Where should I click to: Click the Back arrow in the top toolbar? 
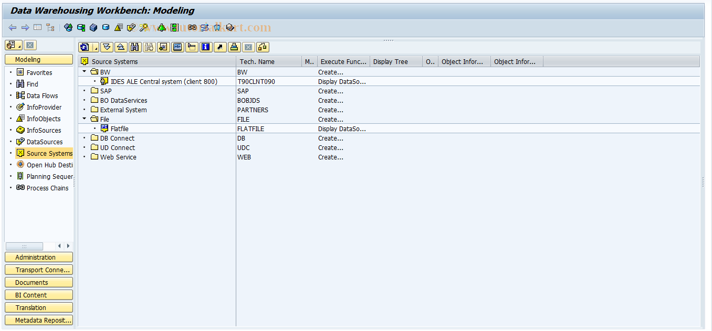13,27
